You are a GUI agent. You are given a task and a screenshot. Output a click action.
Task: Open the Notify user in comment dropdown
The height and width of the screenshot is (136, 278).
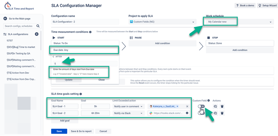(x=129, y=107)
